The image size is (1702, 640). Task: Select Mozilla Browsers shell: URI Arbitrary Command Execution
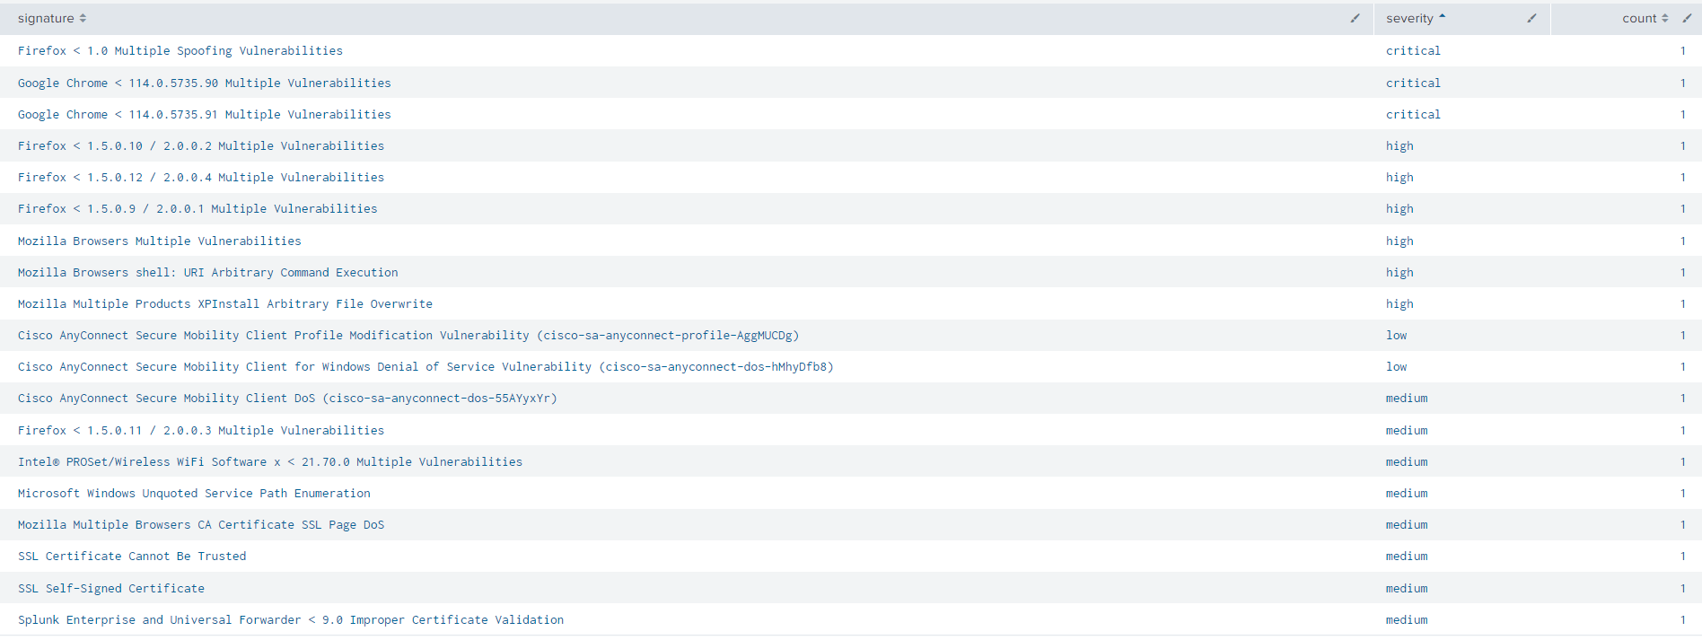208,272
